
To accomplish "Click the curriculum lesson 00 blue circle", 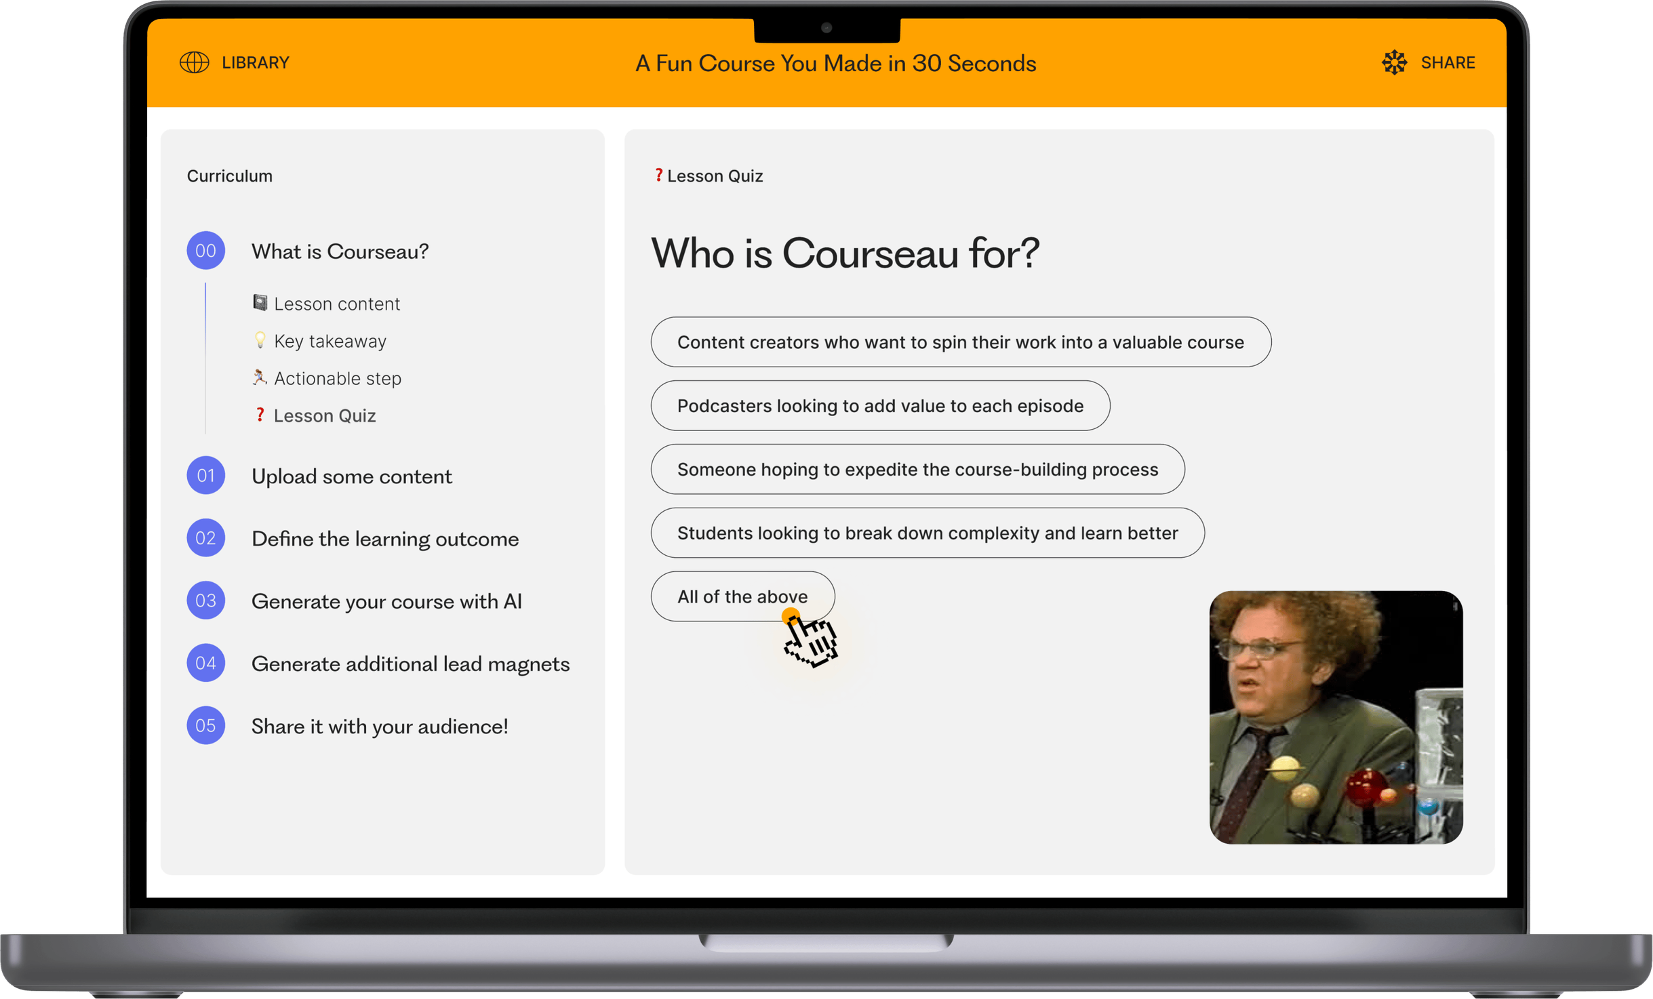I will point(205,249).
